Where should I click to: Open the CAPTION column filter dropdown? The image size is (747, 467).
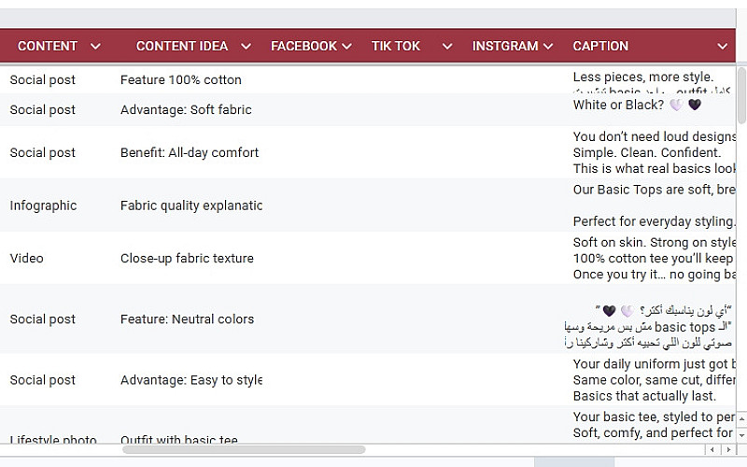722,47
